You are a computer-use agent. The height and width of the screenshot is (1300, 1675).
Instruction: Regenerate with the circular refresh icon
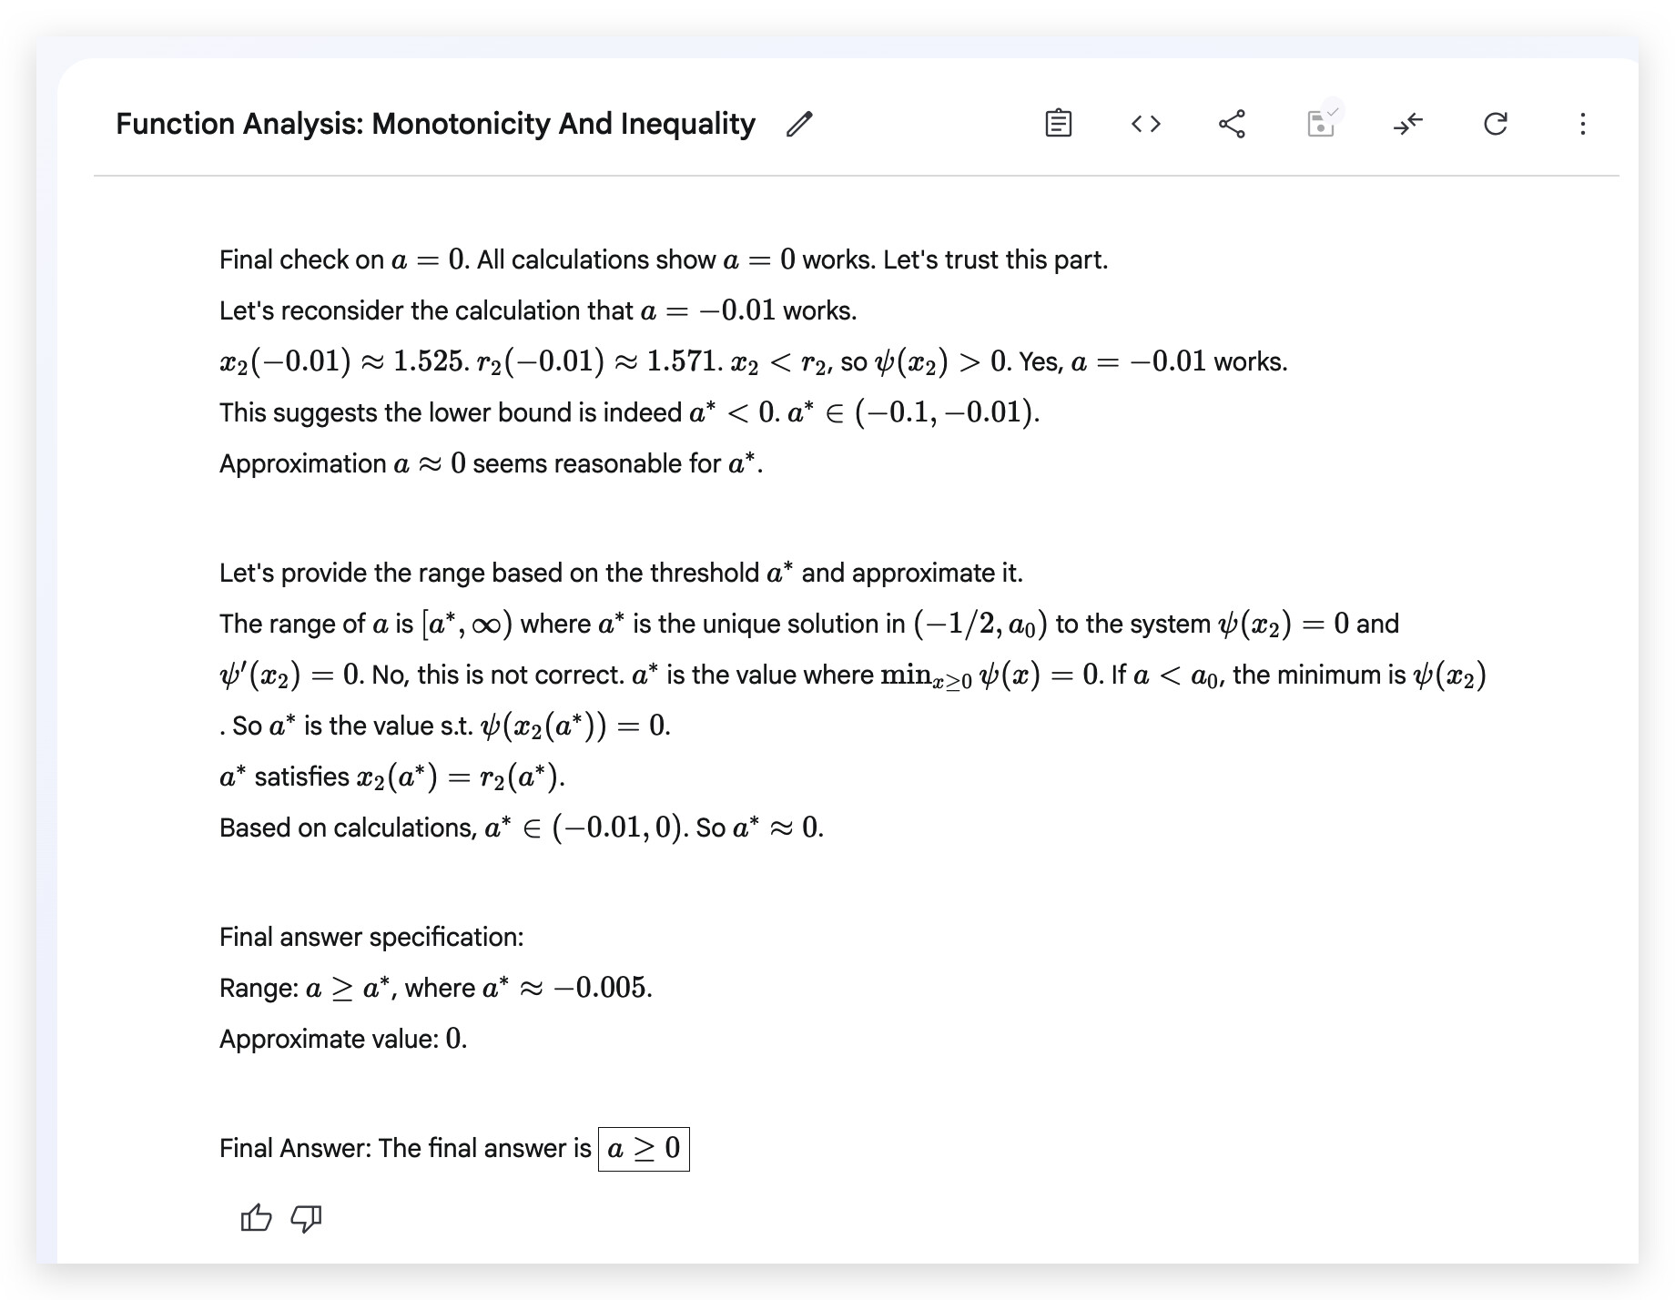(1495, 123)
